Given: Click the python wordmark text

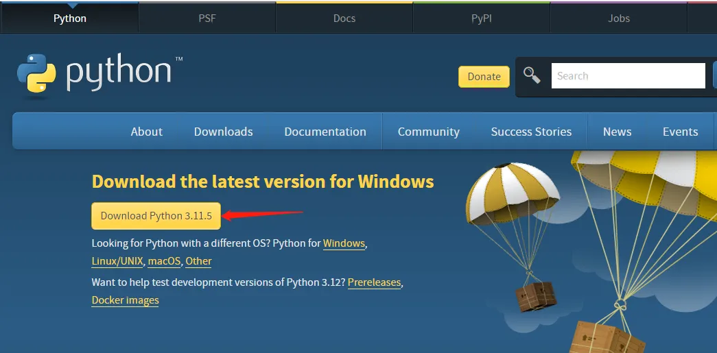Looking at the screenshot, I should [x=119, y=73].
